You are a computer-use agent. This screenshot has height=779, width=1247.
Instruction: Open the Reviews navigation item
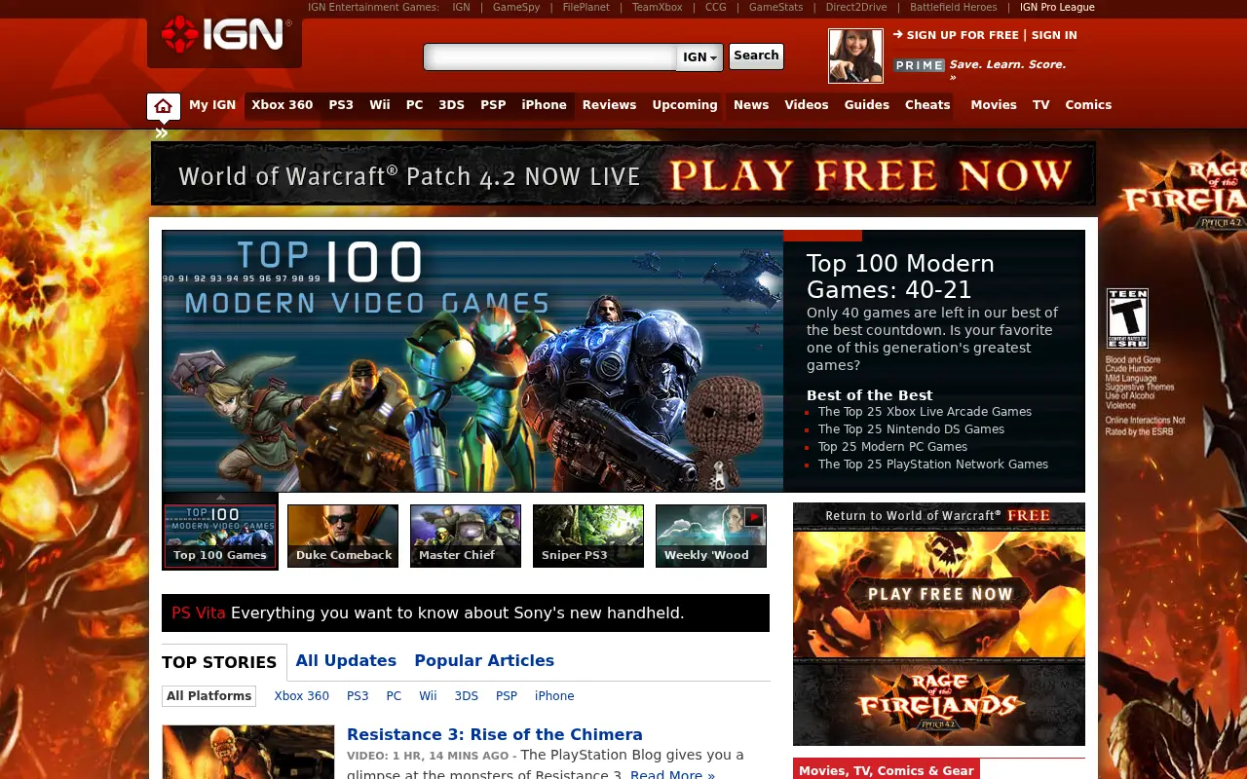click(609, 105)
